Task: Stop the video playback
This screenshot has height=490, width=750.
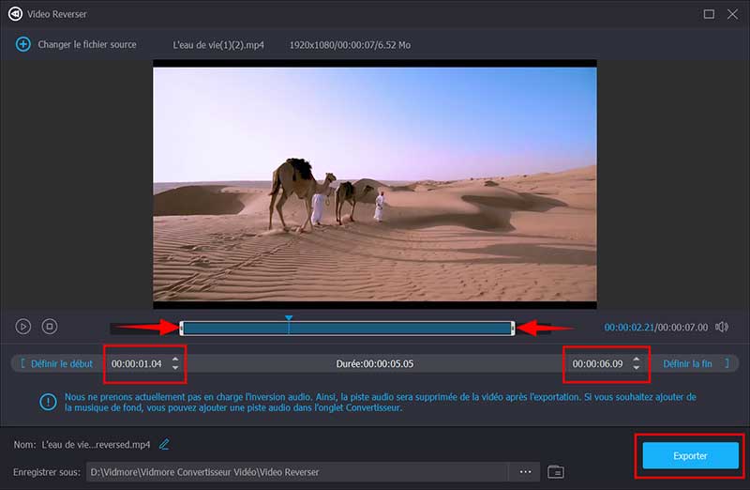Action: 50,327
